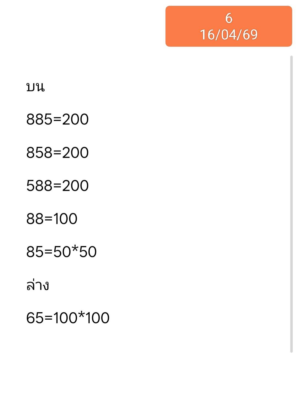The height and width of the screenshot is (412, 298).
Task: Tap the 588=200 entry line
Action: pos(57,186)
